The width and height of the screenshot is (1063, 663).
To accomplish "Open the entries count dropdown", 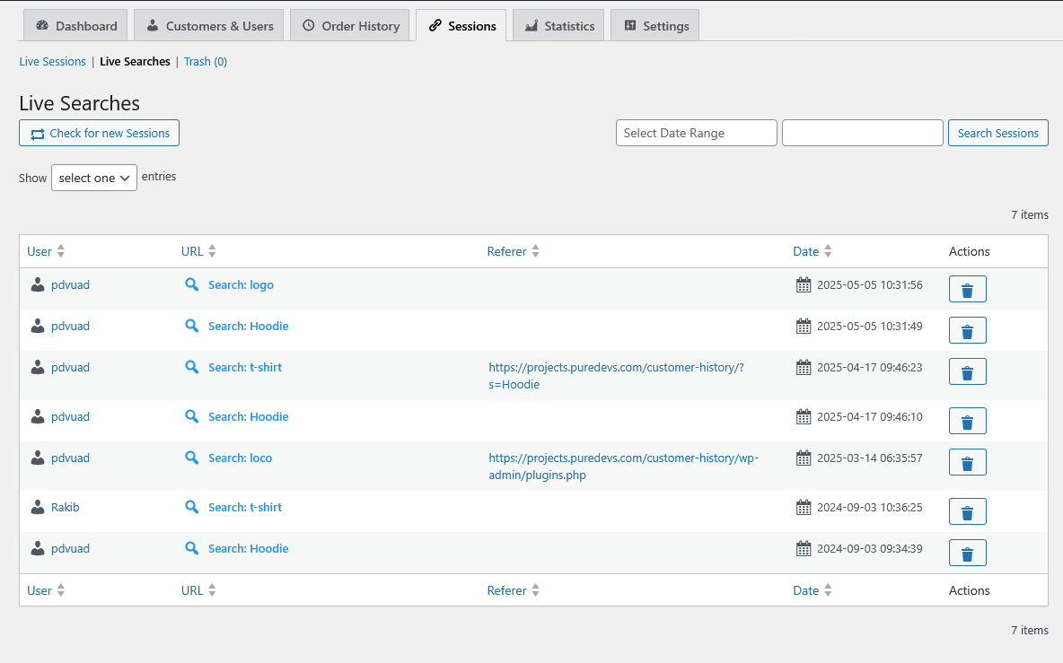I will click(93, 177).
